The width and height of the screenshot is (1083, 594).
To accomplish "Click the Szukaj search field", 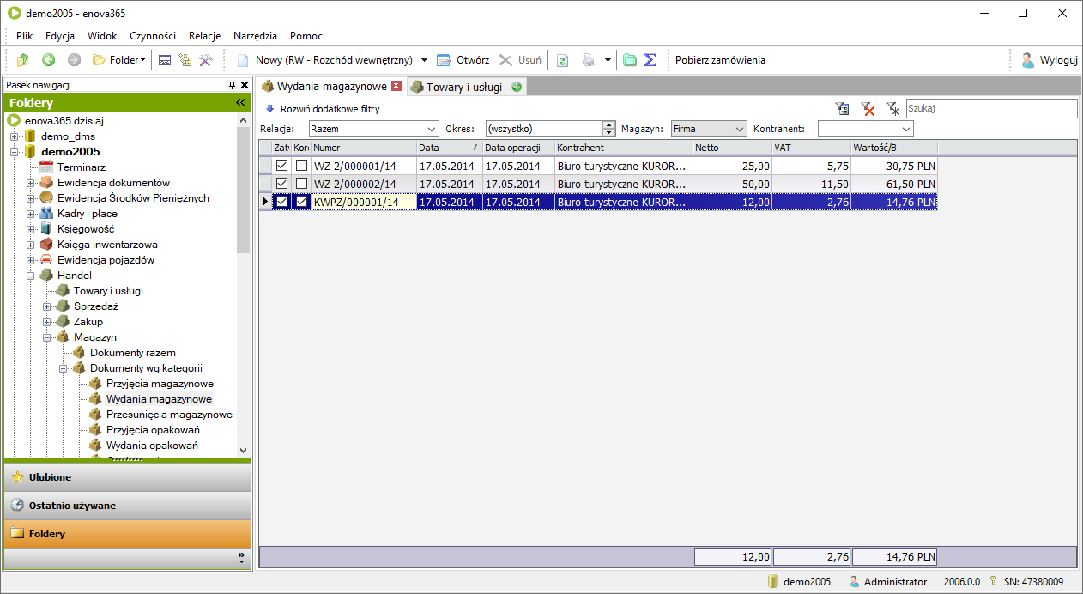I will coord(990,109).
